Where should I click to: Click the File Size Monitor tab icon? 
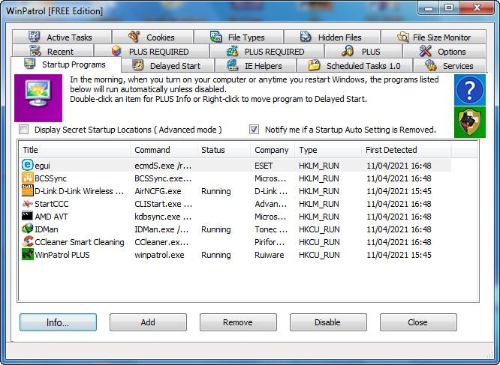click(402, 37)
